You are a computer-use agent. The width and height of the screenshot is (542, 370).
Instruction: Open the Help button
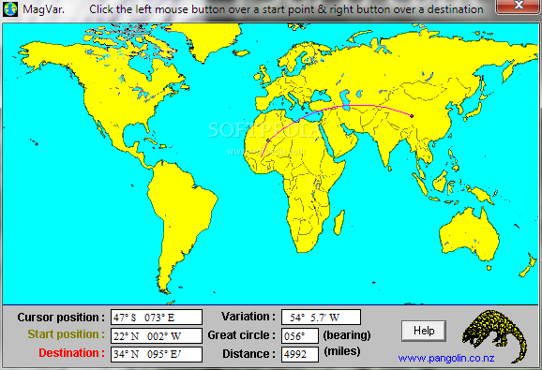(424, 331)
